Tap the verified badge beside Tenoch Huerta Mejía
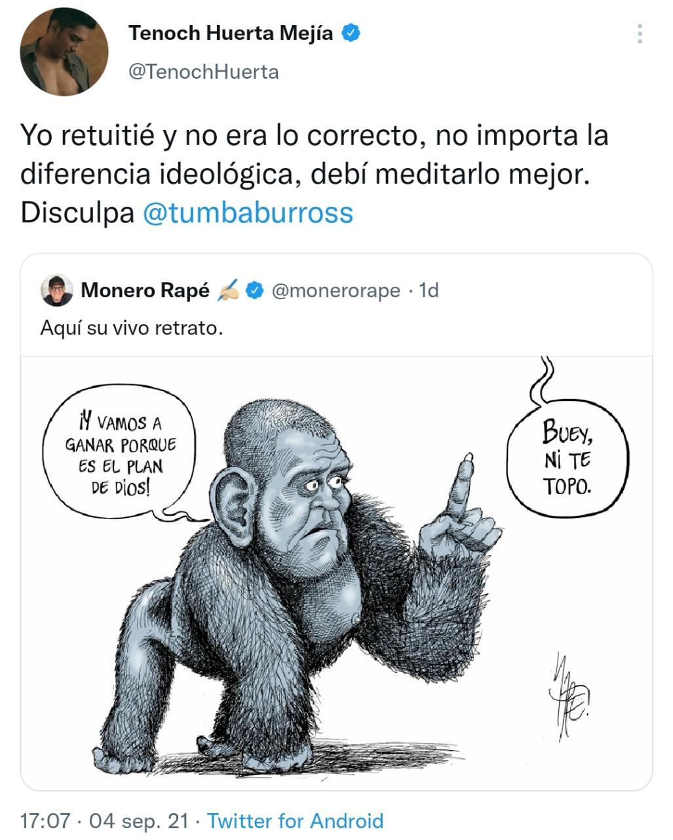This screenshot has height=840, width=673. click(x=352, y=33)
